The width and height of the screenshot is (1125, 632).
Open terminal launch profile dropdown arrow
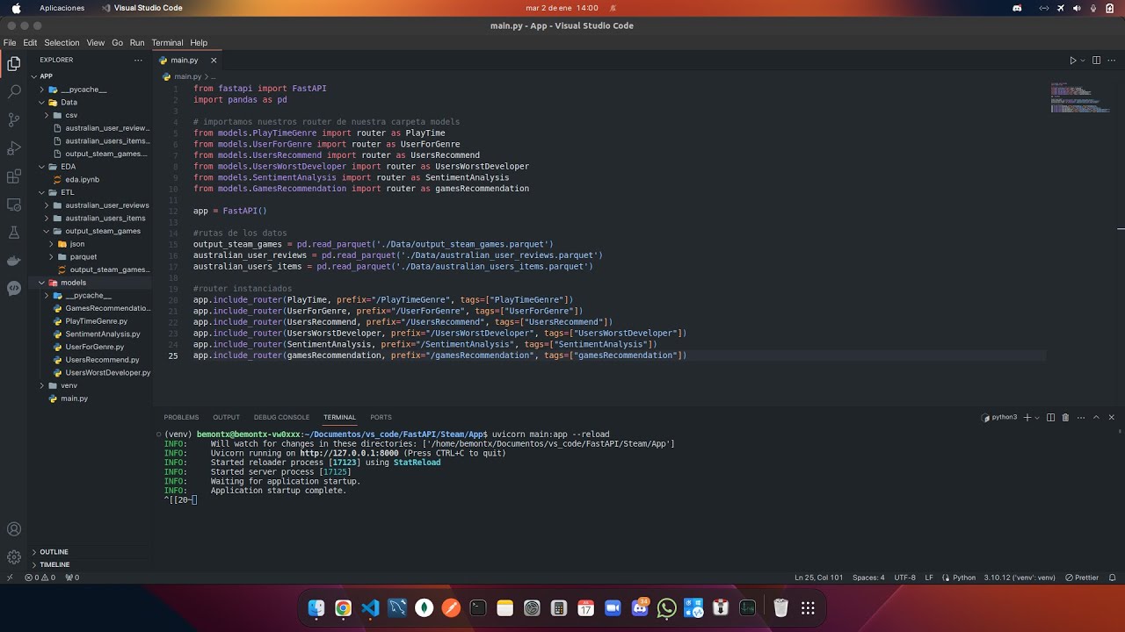[x=1037, y=418]
